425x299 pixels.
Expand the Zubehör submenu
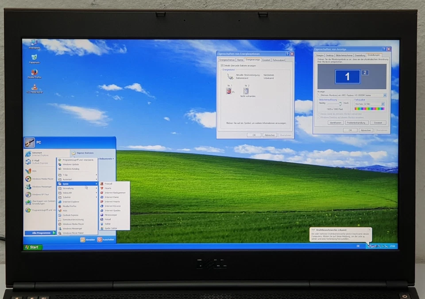pos(67,197)
